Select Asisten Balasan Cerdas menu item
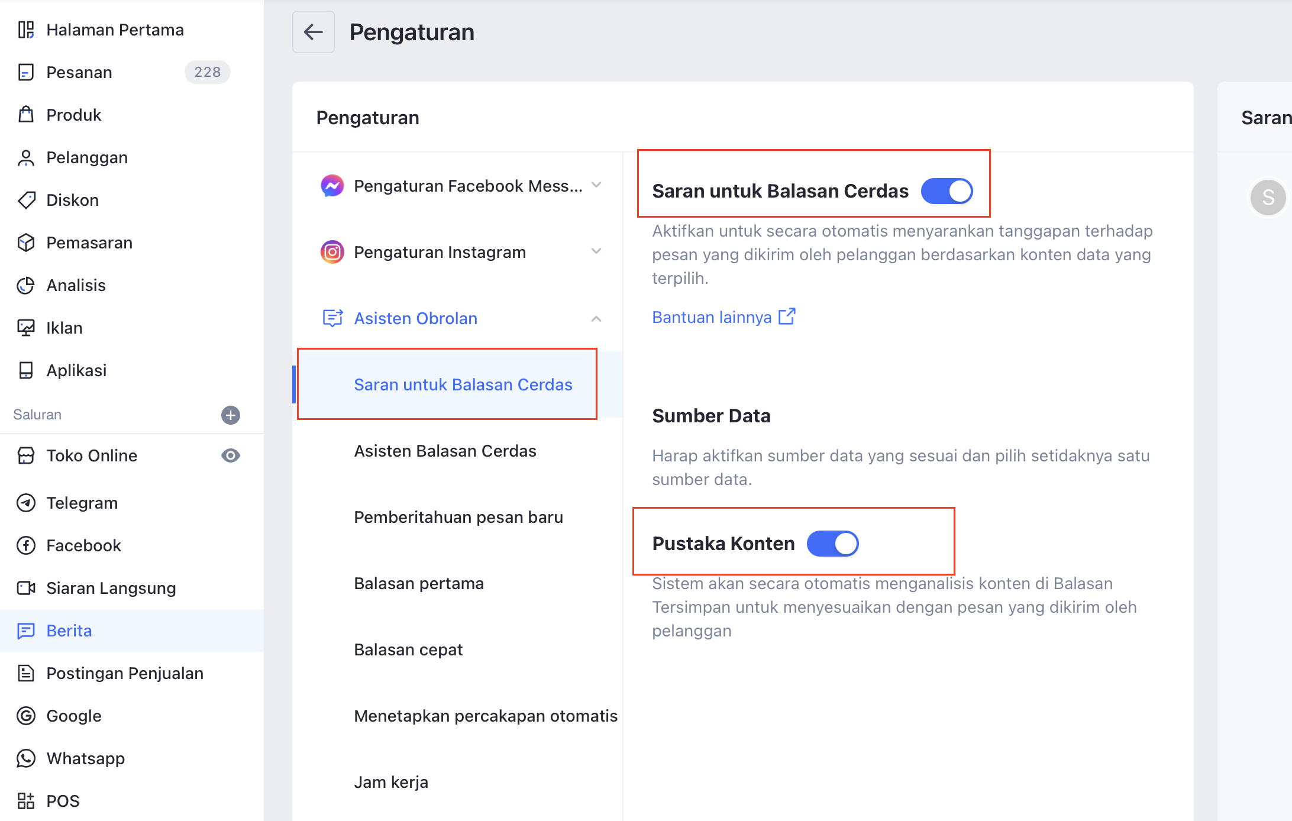Screen dimensions: 1292x821 (445, 451)
